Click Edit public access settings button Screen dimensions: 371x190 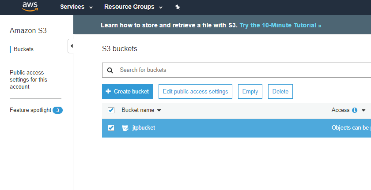coord(195,91)
